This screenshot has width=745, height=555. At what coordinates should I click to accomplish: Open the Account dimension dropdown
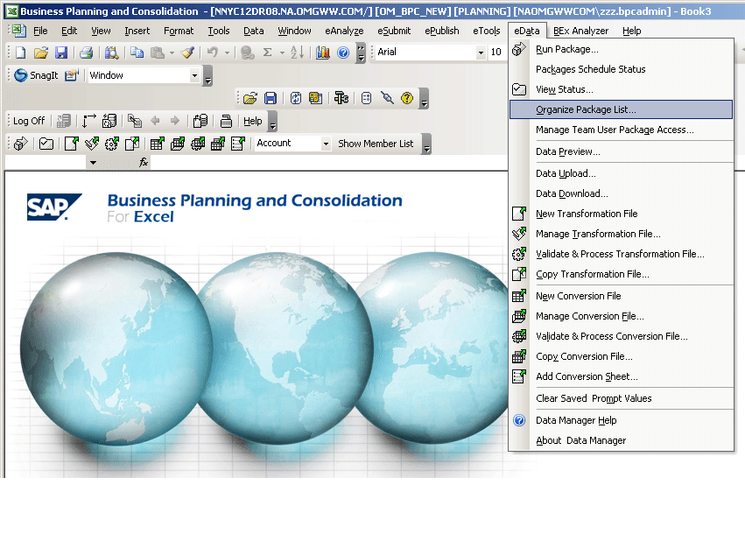pyautogui.click(x=326, y=144)
